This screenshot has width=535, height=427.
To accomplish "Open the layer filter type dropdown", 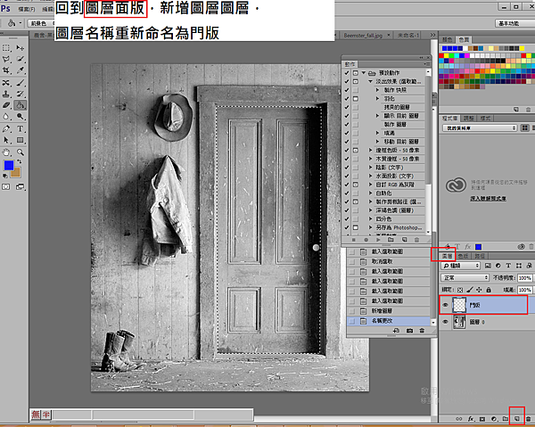I will (x=461, y=266).
